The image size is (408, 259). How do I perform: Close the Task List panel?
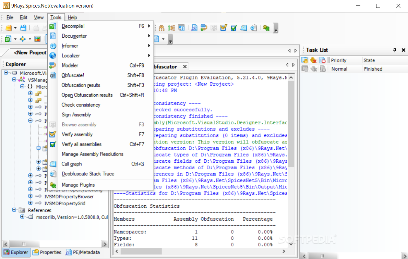coord(403,50)
